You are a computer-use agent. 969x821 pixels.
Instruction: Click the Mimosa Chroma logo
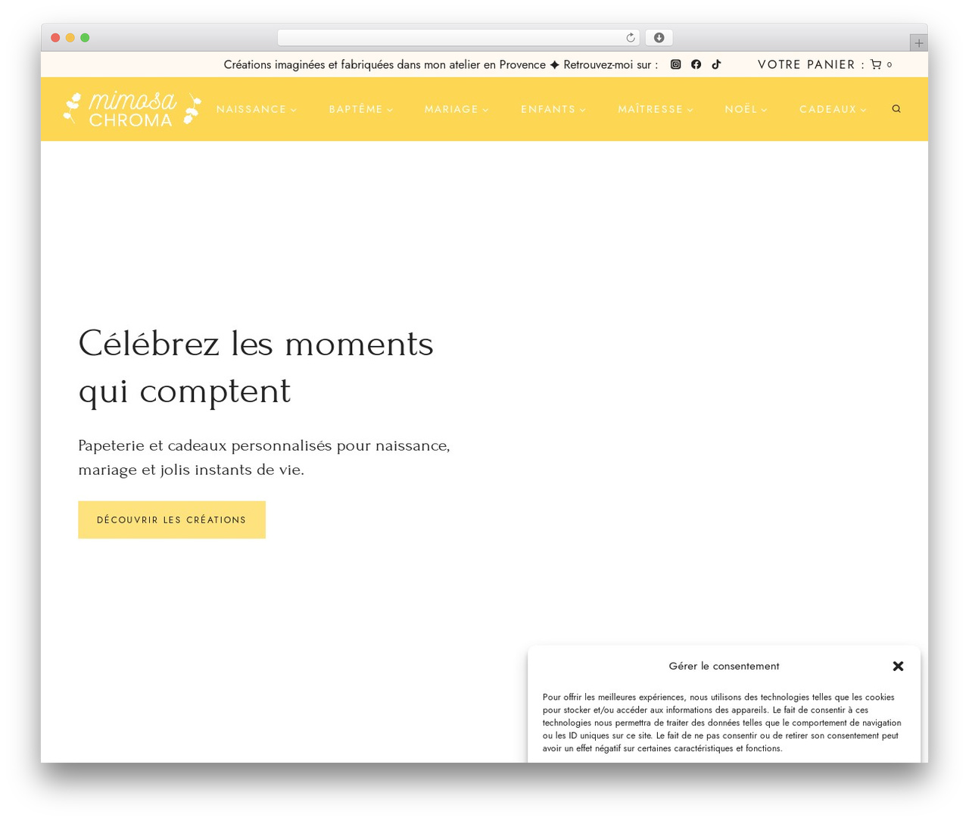tap(132, 109)
